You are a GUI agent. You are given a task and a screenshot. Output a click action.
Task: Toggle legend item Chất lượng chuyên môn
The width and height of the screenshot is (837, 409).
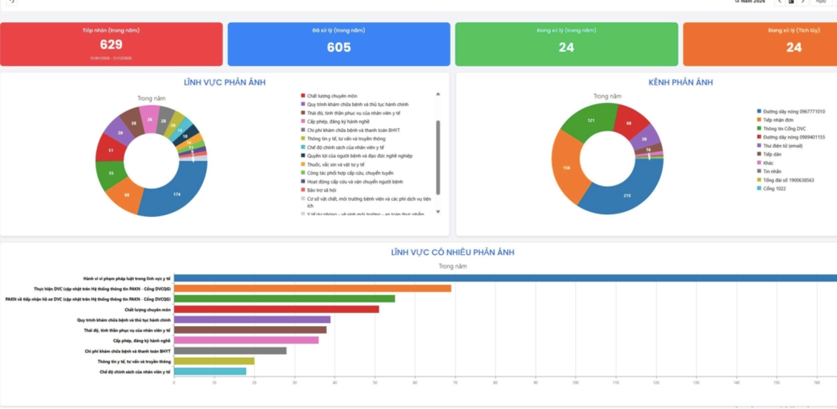(329, 96)
